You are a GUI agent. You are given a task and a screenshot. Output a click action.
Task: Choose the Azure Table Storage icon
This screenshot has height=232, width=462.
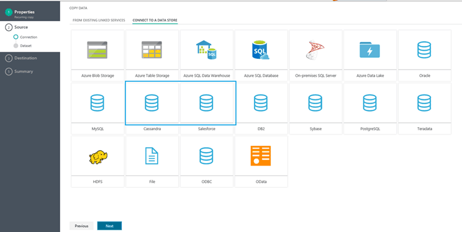(152, 50)
